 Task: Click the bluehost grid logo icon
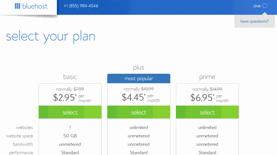point(17,6)
